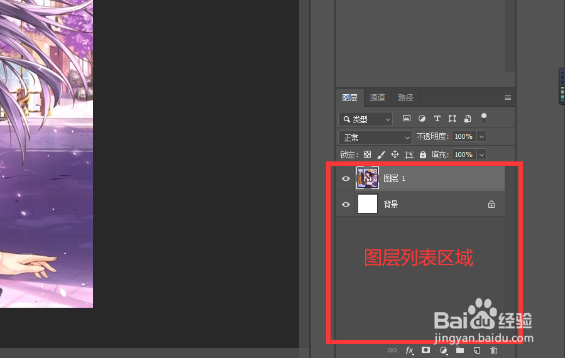This screenshot has height=358, width=565.
Task: Open the 正常 blend mode dropdown
Action: (x=375, y=137)
